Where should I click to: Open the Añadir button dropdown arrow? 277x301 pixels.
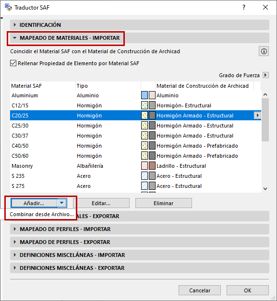point(62,203)
